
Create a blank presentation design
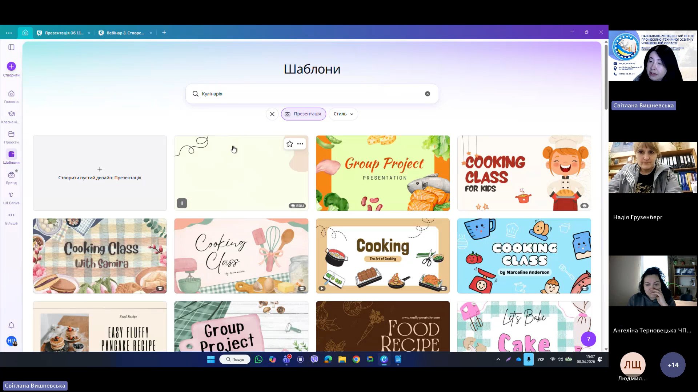point(100,173)
